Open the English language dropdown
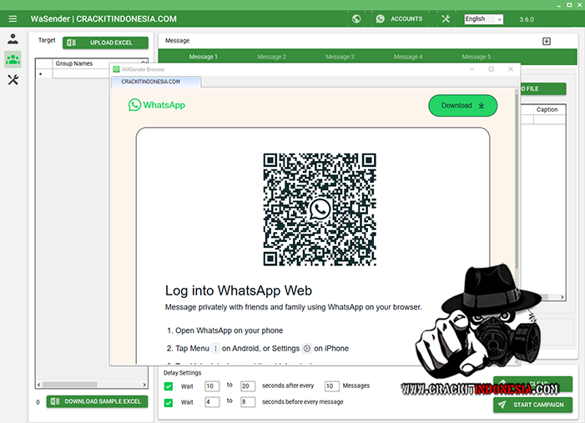Viewport: 585px width, 423px height. pyautogui.click(x=483, y=18)
